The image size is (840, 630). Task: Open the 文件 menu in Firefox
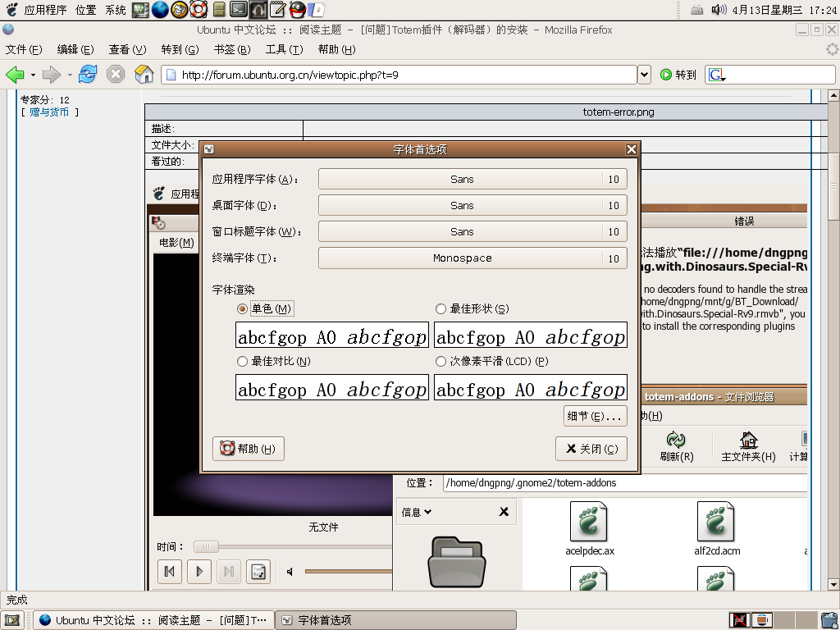24,49
